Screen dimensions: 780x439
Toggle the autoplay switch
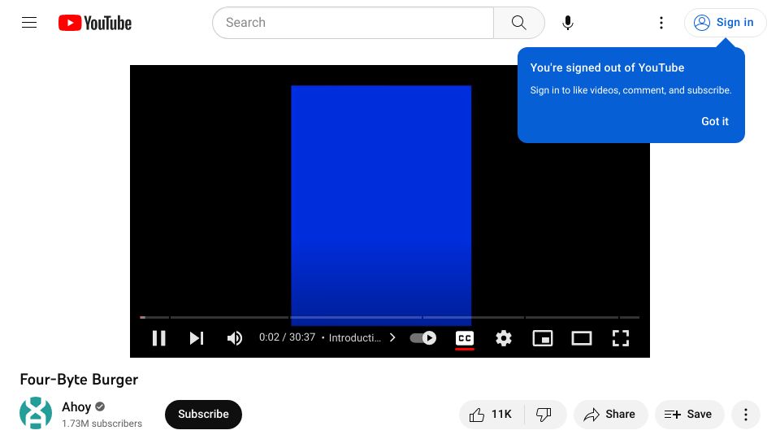(422, 338)
